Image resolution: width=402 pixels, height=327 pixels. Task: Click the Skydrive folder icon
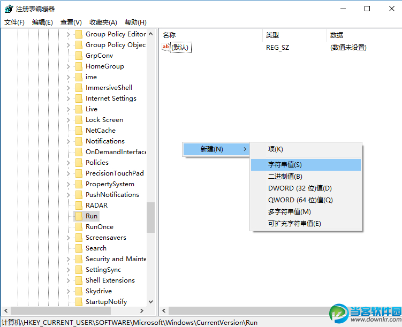(x=79, y=291)
